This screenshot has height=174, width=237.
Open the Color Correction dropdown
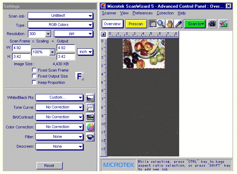point(59,127)
